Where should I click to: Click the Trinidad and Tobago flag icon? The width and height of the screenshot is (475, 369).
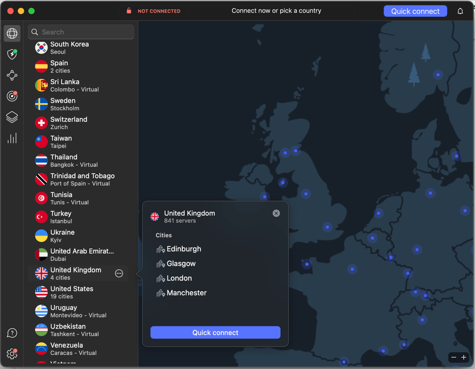(41, 179)
